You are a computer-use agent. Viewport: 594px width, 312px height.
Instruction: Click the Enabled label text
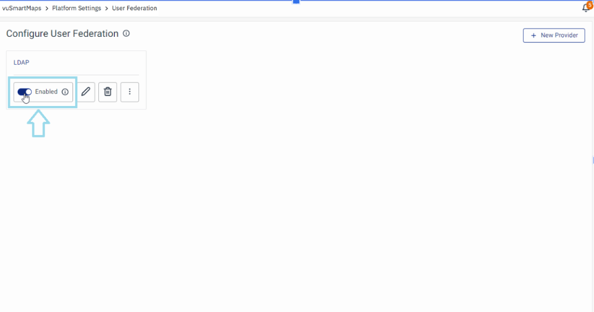[46, 92]
